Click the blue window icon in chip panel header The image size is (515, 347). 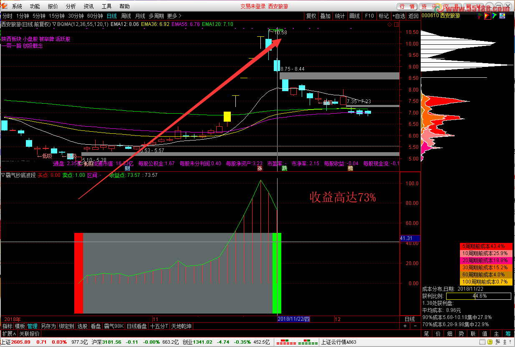click(502, 16)
